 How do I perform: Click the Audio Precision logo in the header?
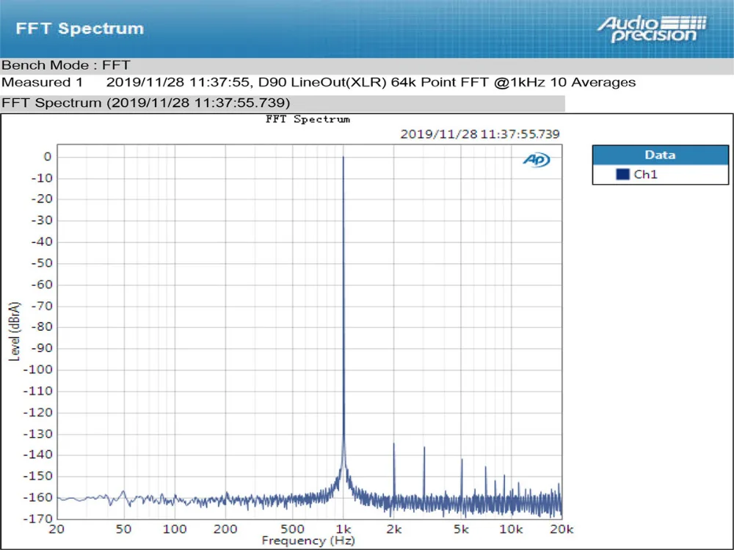click(x=652, y=29)
